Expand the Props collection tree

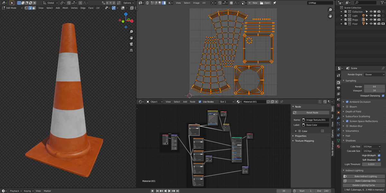coord(342,20)
